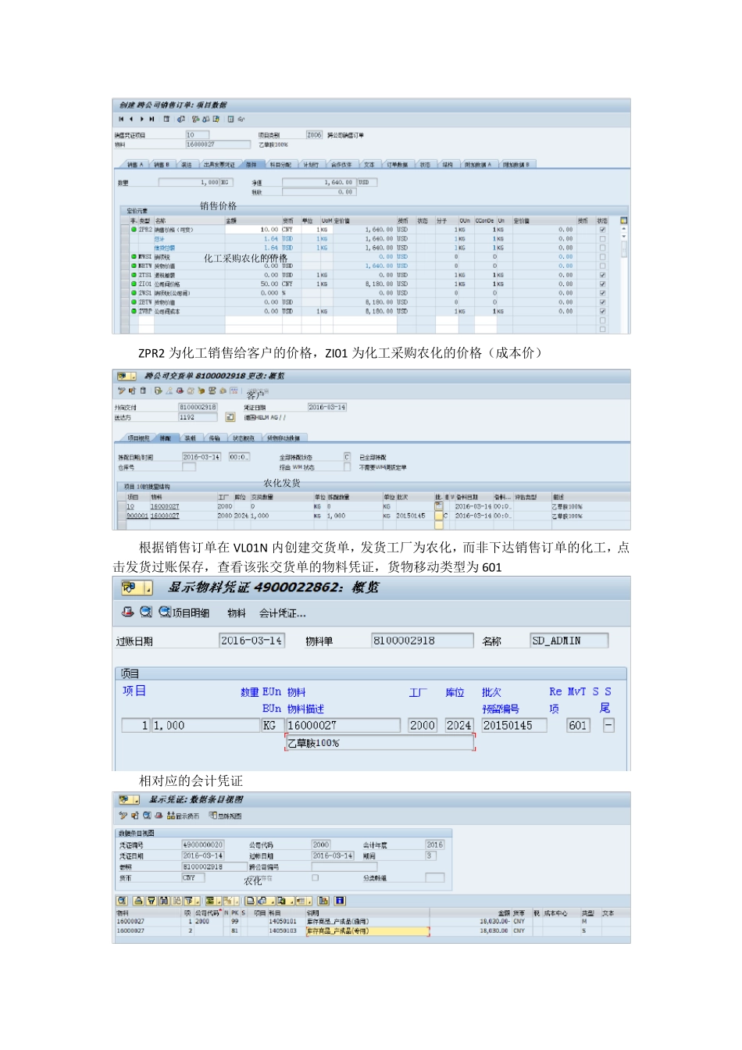
Task: Select ZI01 公司间价格 condition row
Action: (125, 284)
